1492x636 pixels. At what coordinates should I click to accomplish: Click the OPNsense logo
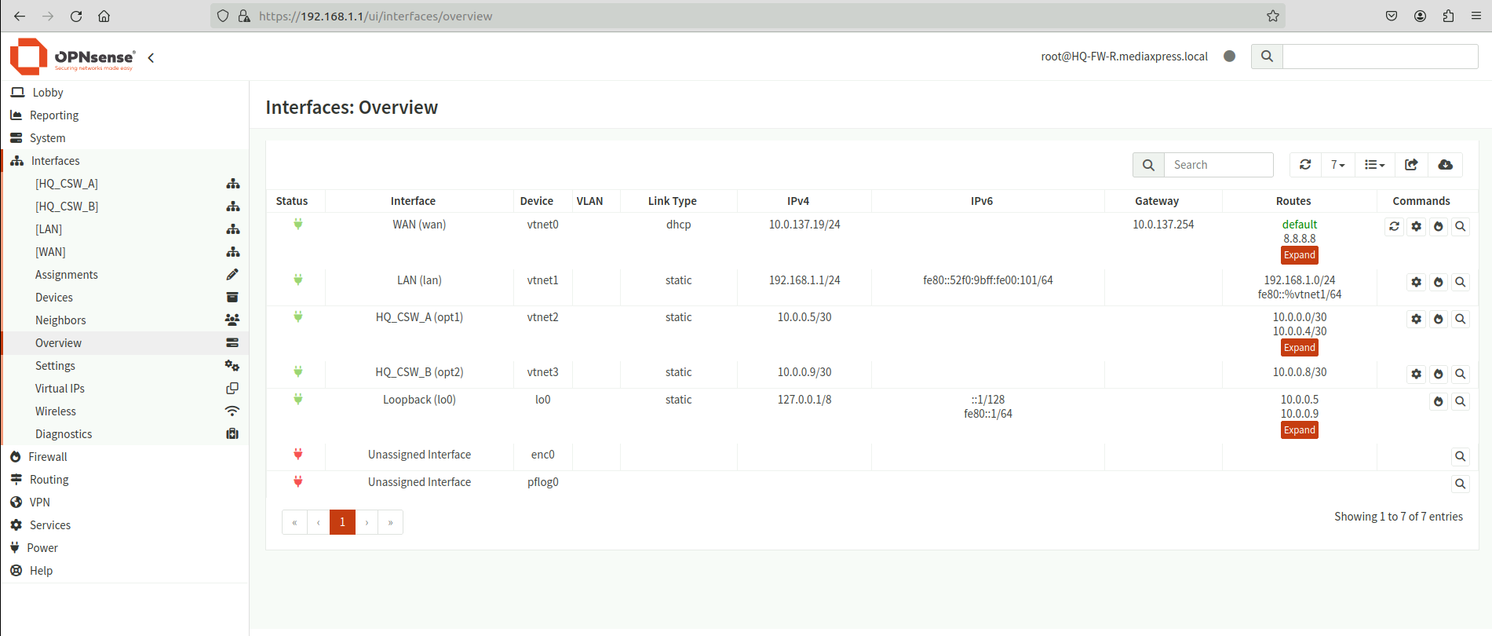pyautogui.click(x=72, y=57)
